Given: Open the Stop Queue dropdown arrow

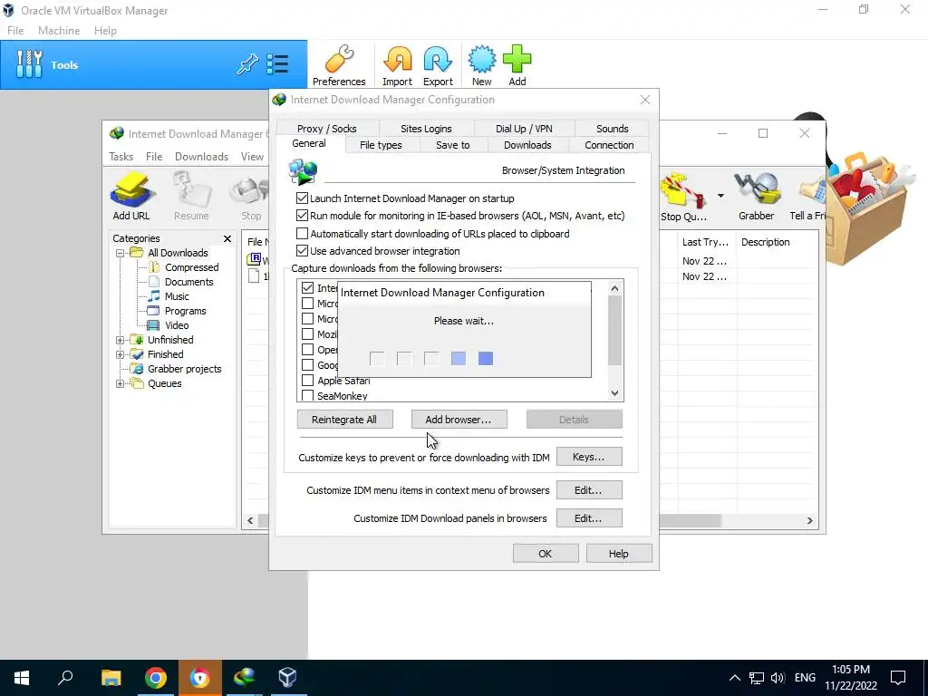Looking at the screenshot, I should pos(720,196).
